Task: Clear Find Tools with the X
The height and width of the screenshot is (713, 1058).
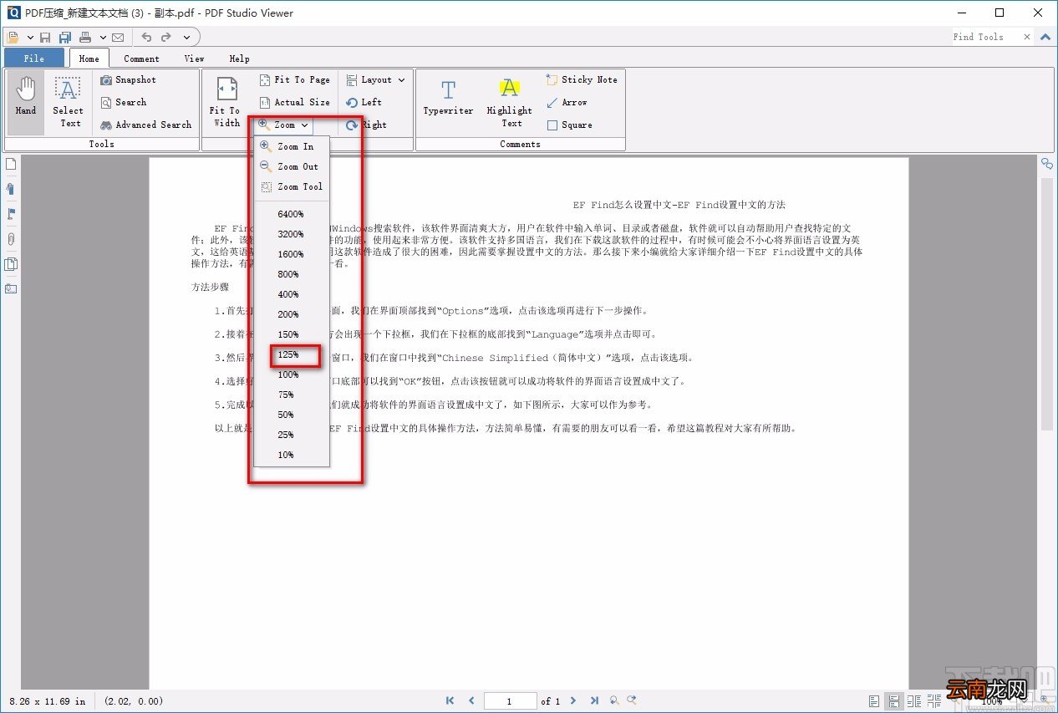Action: (1026, 37)
